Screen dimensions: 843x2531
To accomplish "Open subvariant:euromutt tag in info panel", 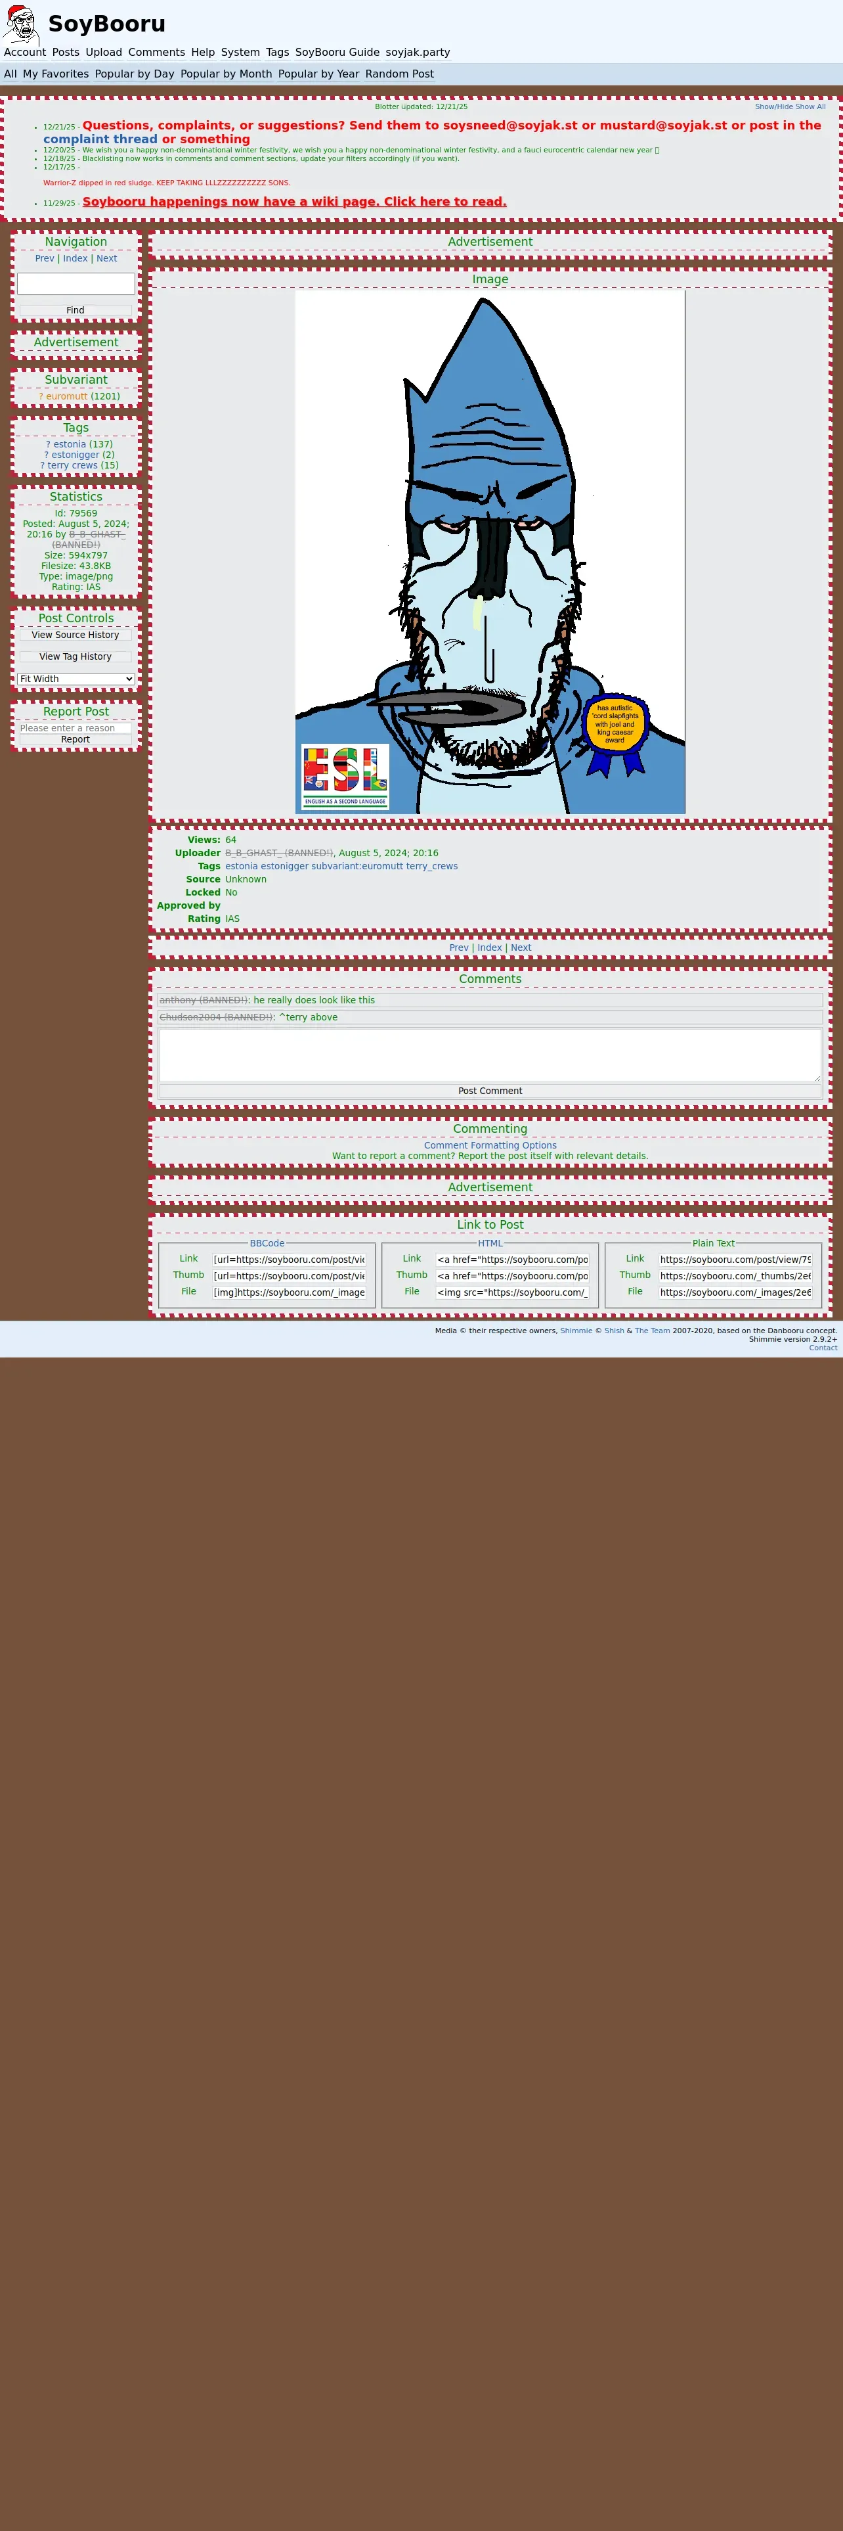I will coord(357,867).
